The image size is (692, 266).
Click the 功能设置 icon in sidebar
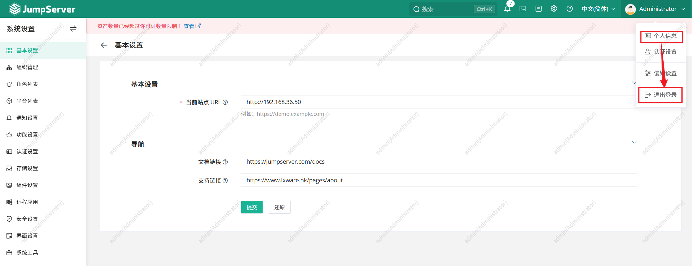point(9,135)
